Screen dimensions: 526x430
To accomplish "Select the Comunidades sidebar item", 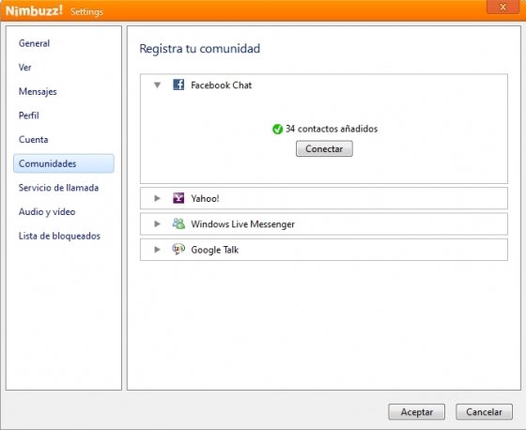I will pos(64,163).
